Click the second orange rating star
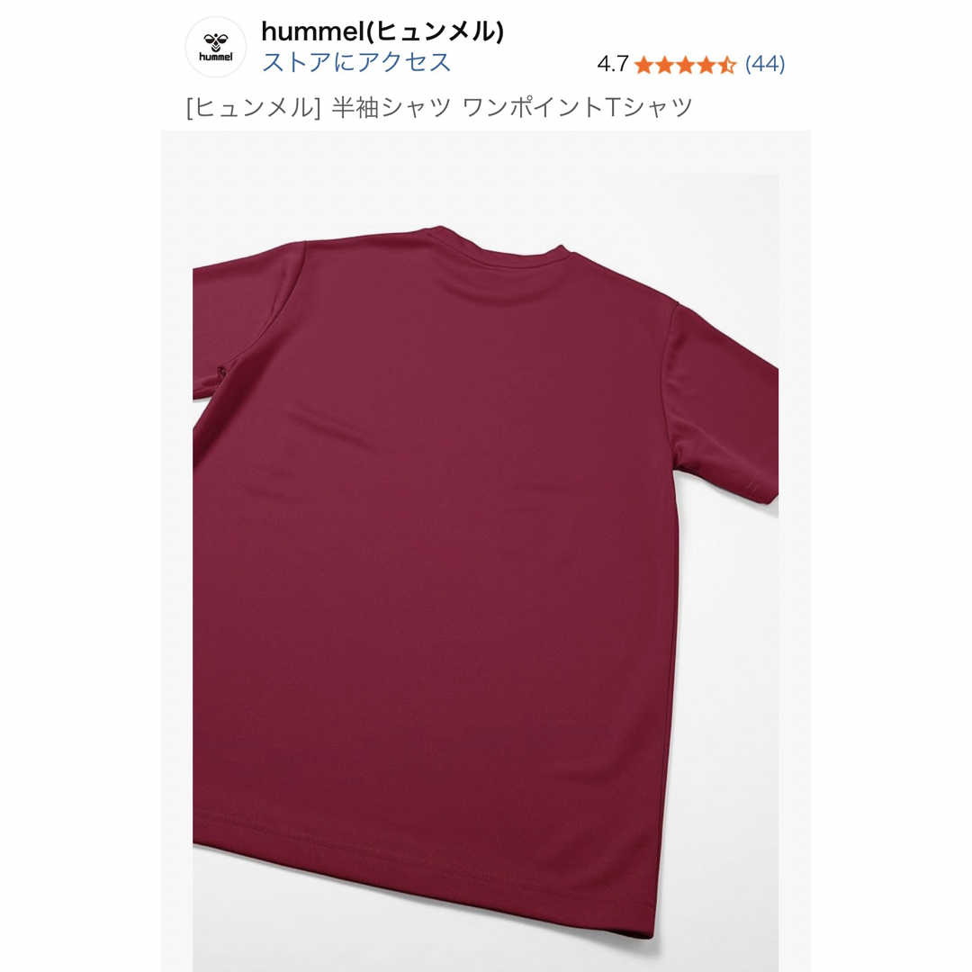 (664, 65)
